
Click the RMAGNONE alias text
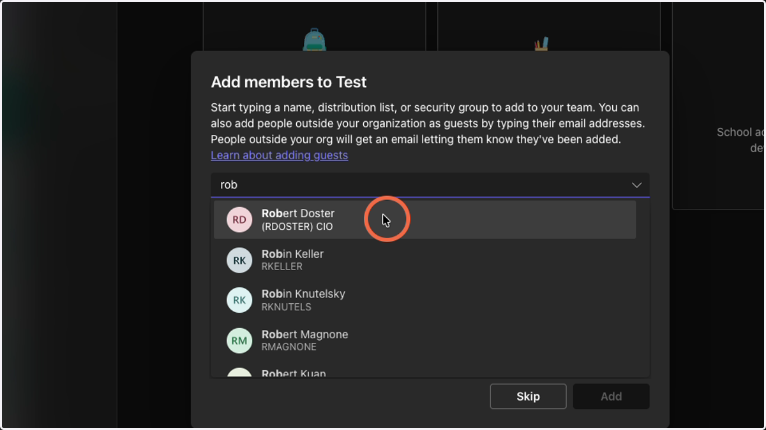point(289,347)
